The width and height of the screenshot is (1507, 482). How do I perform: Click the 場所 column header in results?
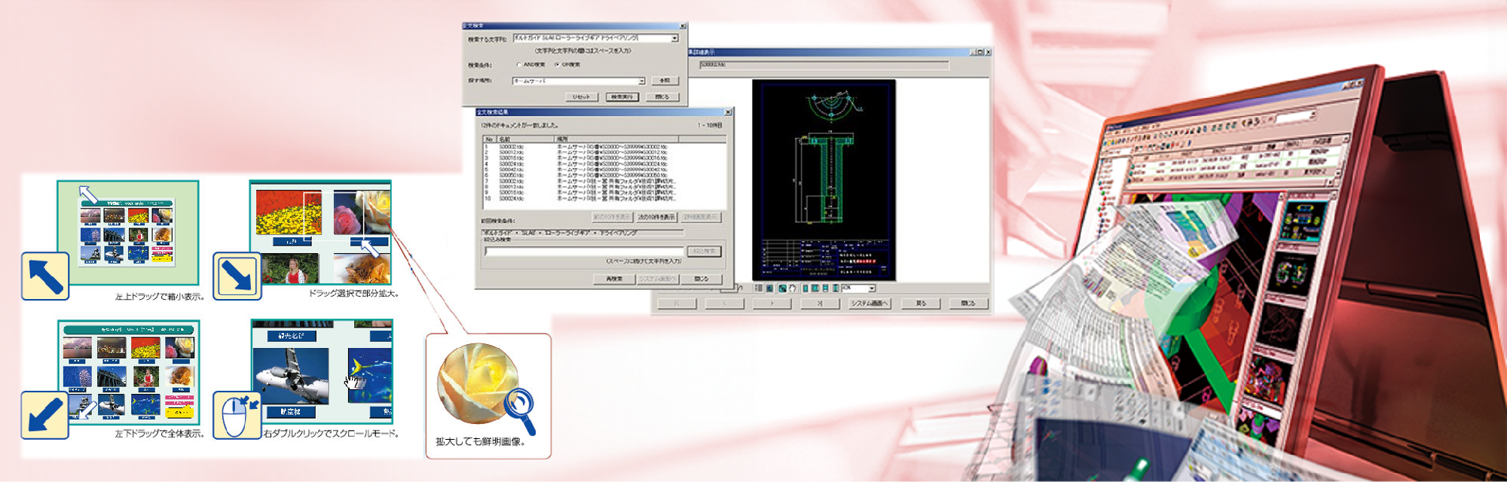tap(616, 139)
